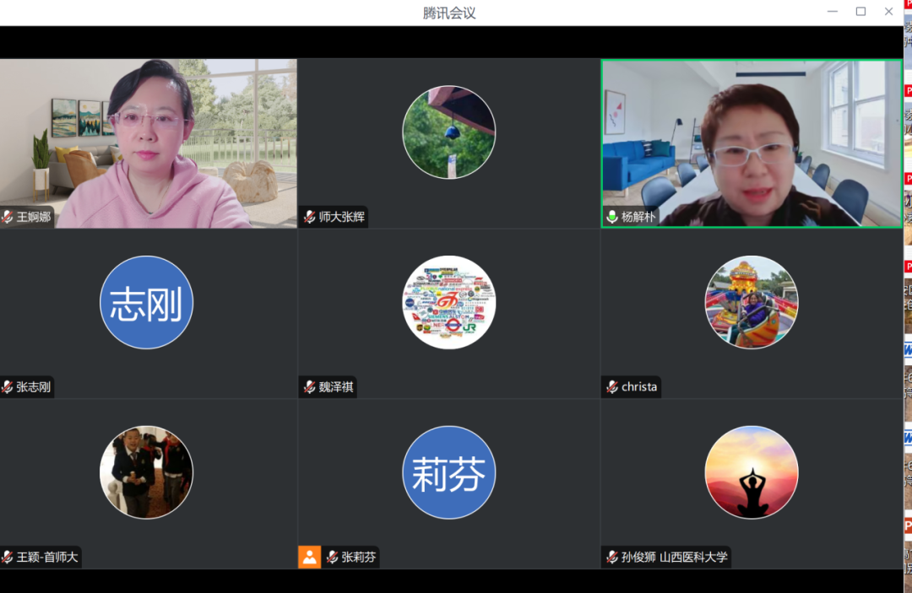Click the muted mic icon beside 王颖-首师大

(8, 557)
